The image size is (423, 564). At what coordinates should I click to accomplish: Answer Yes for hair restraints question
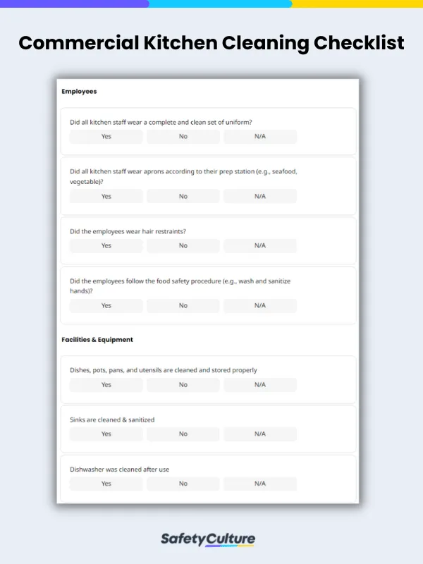(106, 245)
